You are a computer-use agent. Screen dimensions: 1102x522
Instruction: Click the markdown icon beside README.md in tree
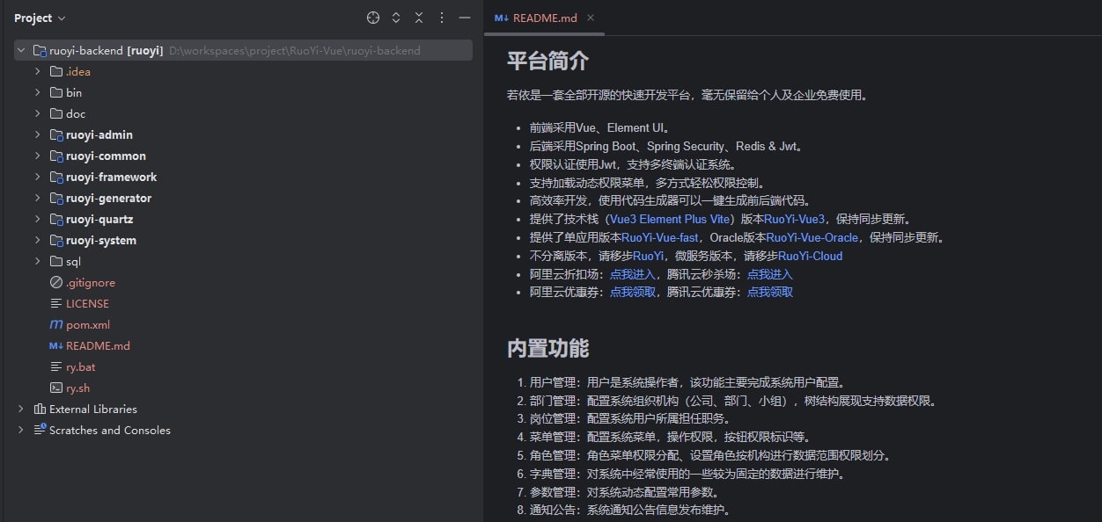56,346
